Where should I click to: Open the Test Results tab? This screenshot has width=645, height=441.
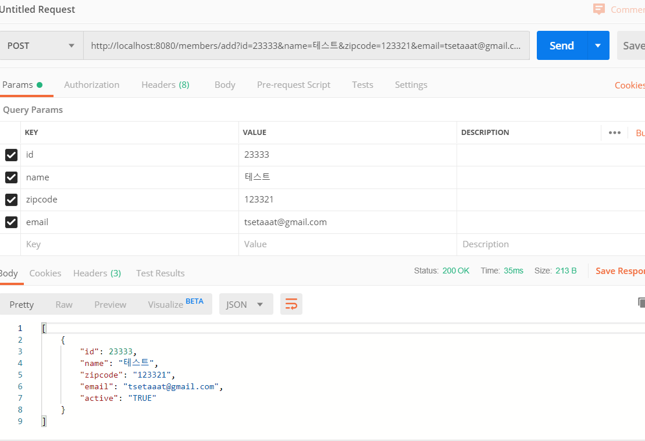[161, 273]
